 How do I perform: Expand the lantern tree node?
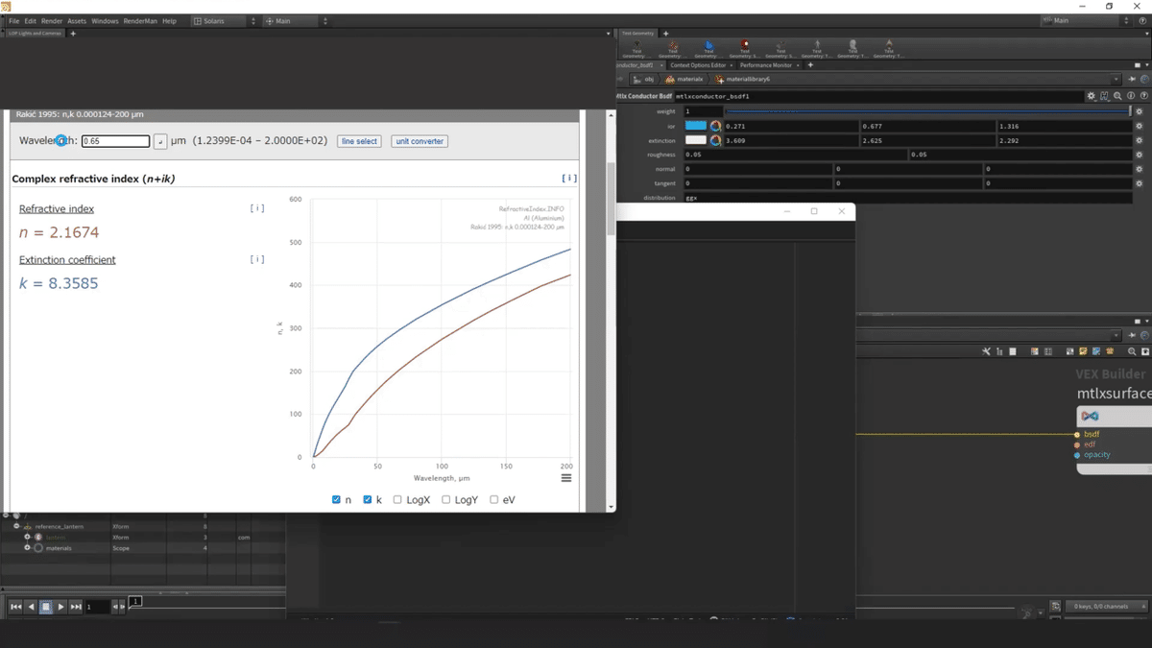(x=27, y=537)
